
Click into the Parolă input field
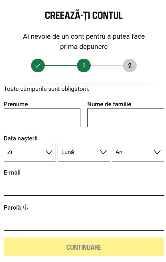(84, 221)
